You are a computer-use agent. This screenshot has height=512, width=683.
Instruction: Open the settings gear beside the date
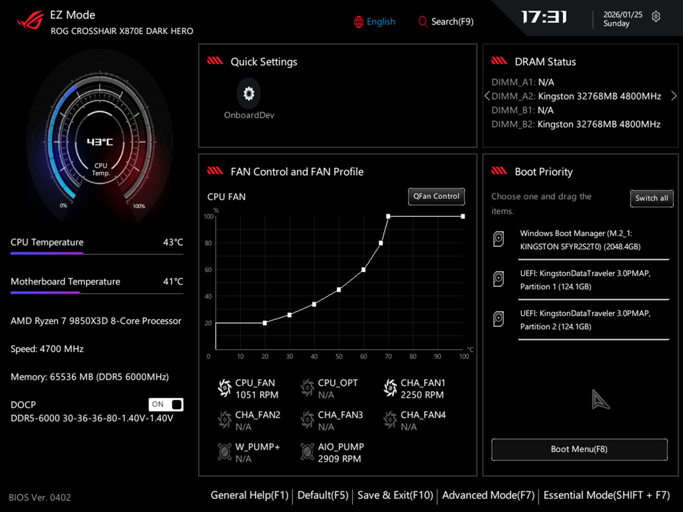point(656,17)
